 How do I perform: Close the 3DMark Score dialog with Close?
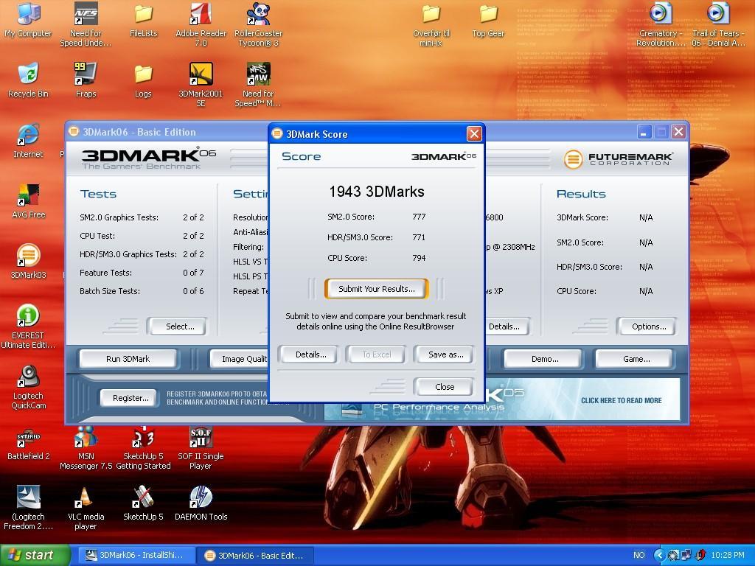(444, 386)
